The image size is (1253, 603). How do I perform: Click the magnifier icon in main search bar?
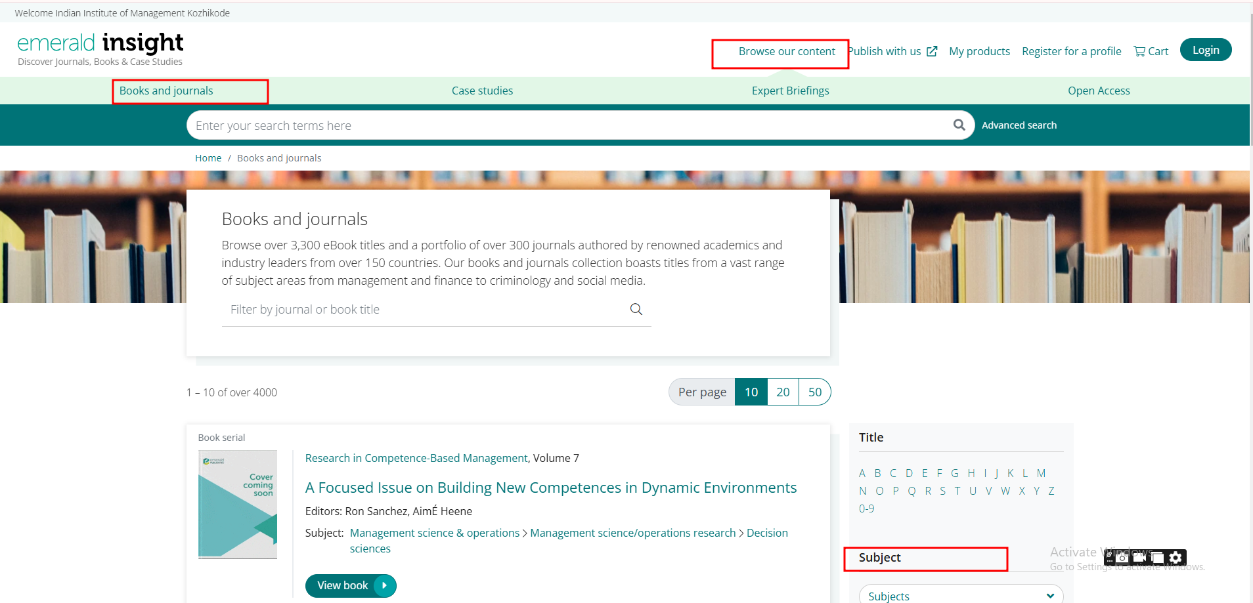tap(959, 125)
